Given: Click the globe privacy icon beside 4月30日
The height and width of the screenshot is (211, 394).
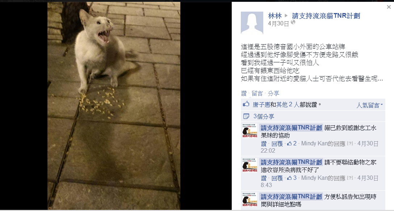Looking at the screenshot, I should [293, 22].
